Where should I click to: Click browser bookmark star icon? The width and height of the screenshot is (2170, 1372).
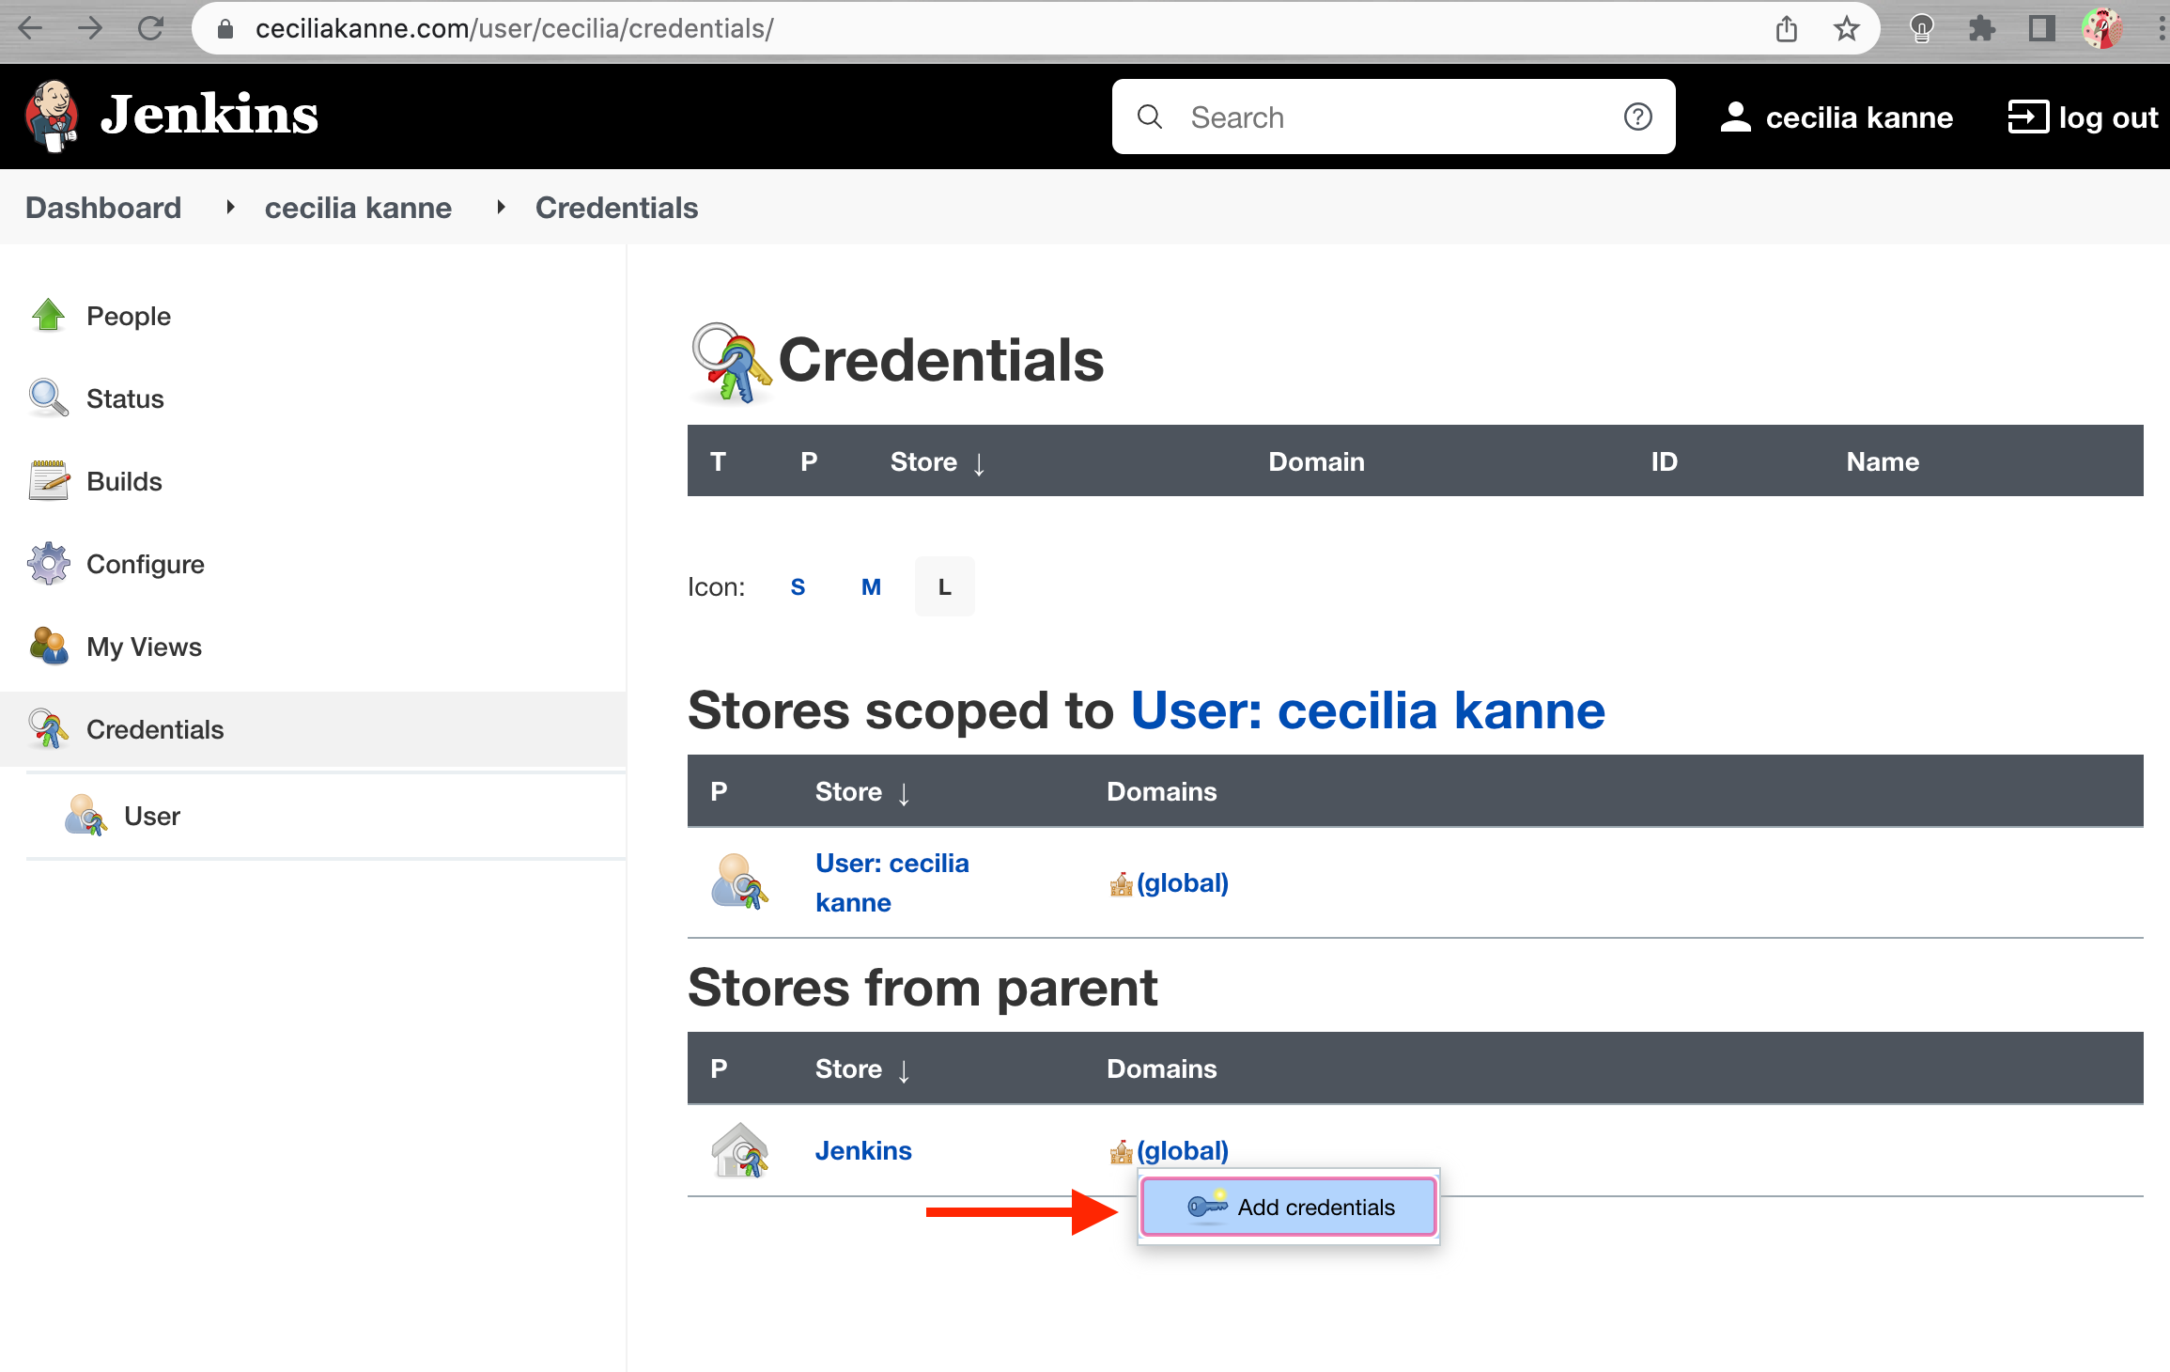click(x=1846, y=29)
